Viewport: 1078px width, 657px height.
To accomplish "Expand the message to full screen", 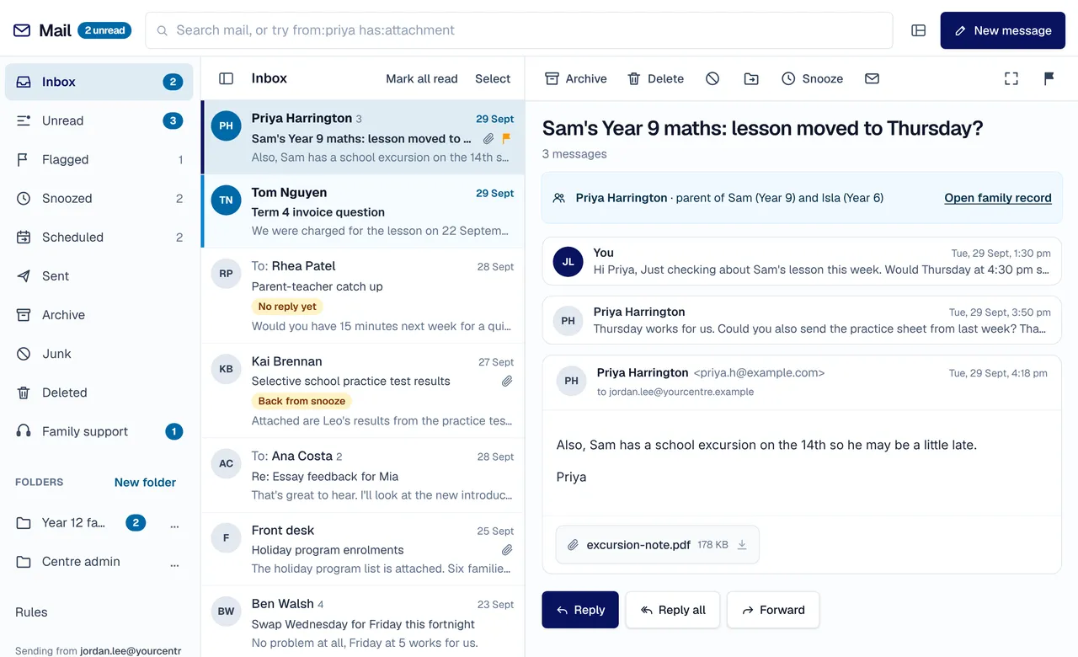I will [1011, 78].
